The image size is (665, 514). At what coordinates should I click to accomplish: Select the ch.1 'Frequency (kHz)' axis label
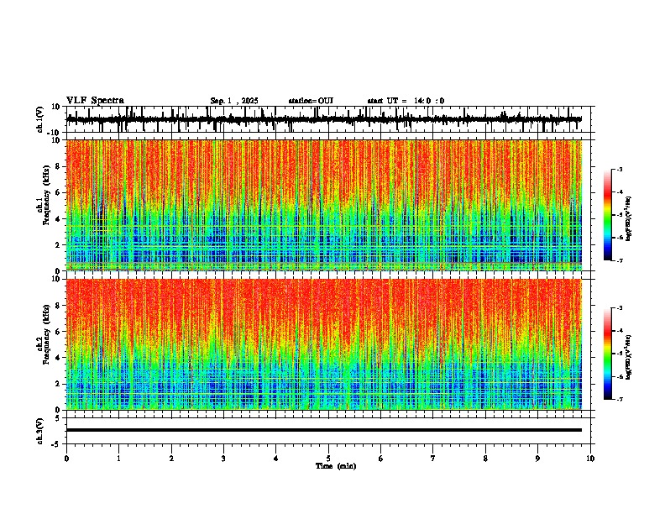pyautogui.click(x=46, y=195)
